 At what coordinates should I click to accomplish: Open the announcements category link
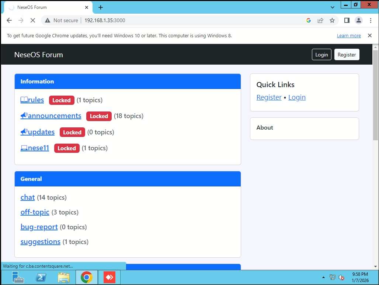coord(54,116)
